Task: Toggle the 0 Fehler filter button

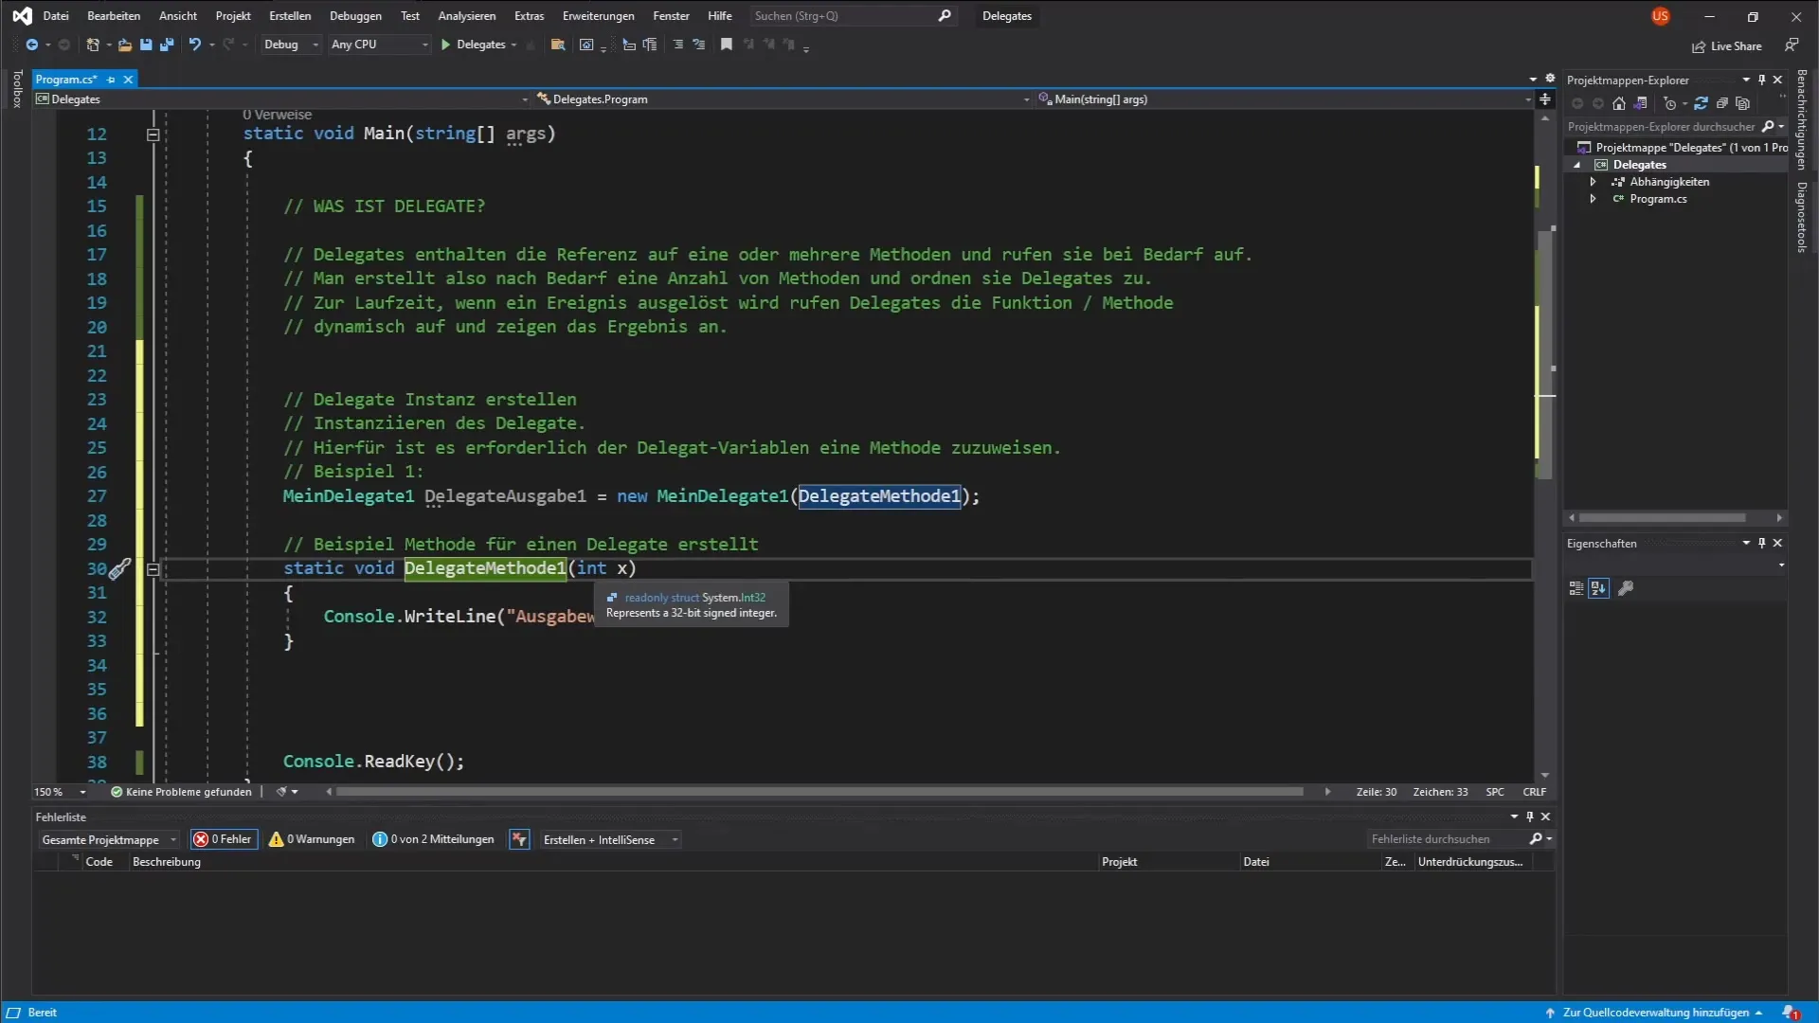Action: 224,839
